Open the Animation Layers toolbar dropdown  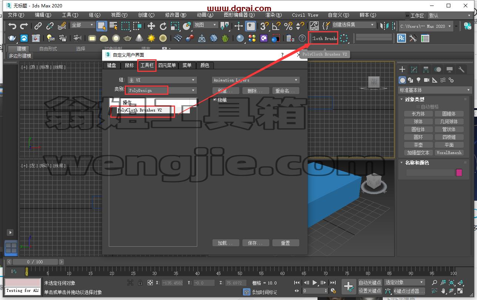(256, 80)
